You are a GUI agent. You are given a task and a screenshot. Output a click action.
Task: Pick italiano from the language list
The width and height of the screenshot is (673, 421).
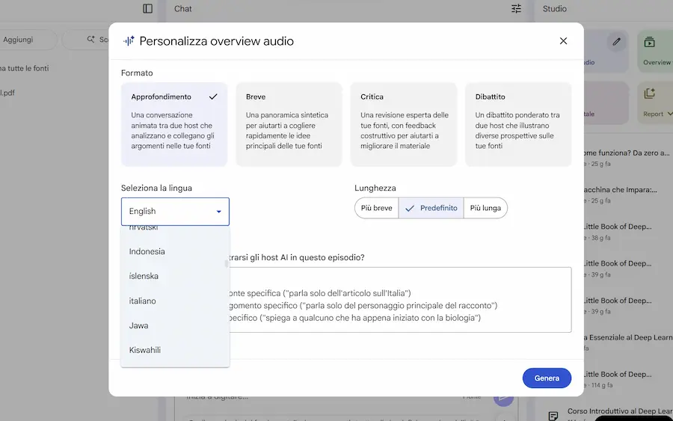tap(143, 301)
